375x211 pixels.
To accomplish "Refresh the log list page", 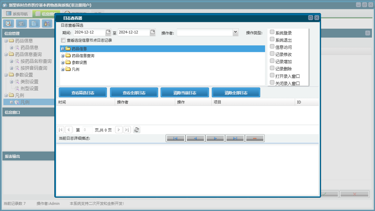I will [137, 130].
